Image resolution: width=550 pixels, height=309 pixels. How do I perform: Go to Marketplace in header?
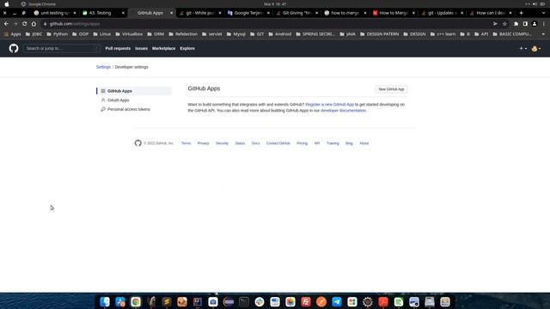tap(163, 48)
